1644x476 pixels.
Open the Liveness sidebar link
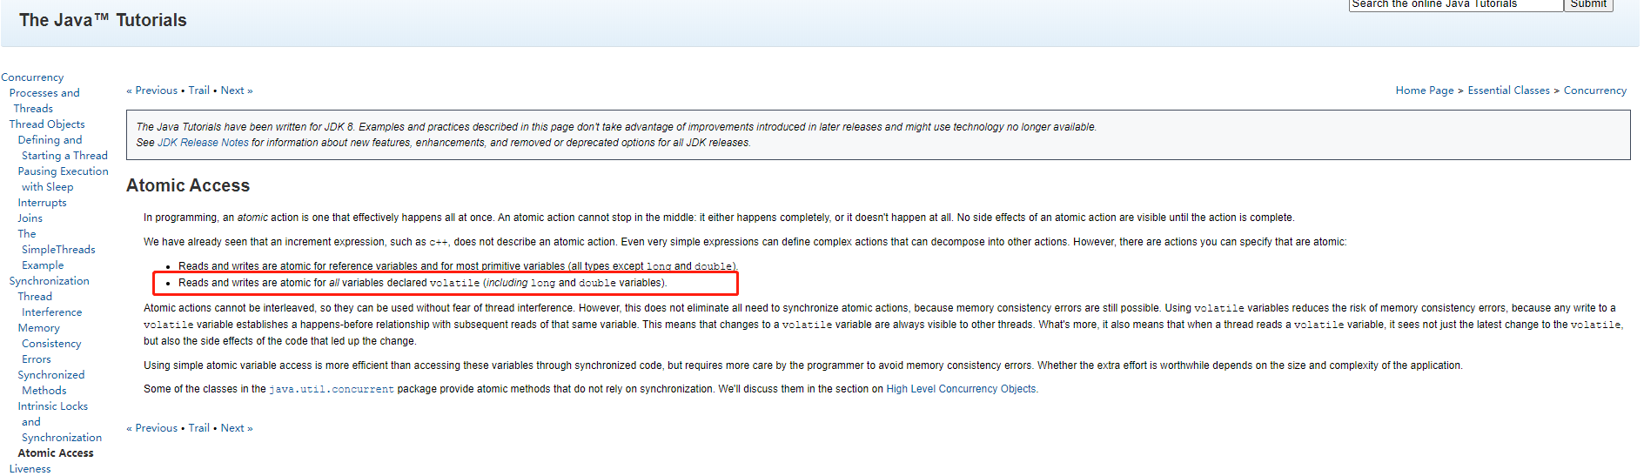(30, 469)
